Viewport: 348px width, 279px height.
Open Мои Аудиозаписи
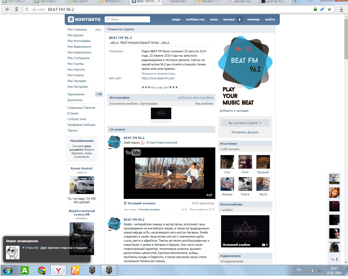(79, 52)
